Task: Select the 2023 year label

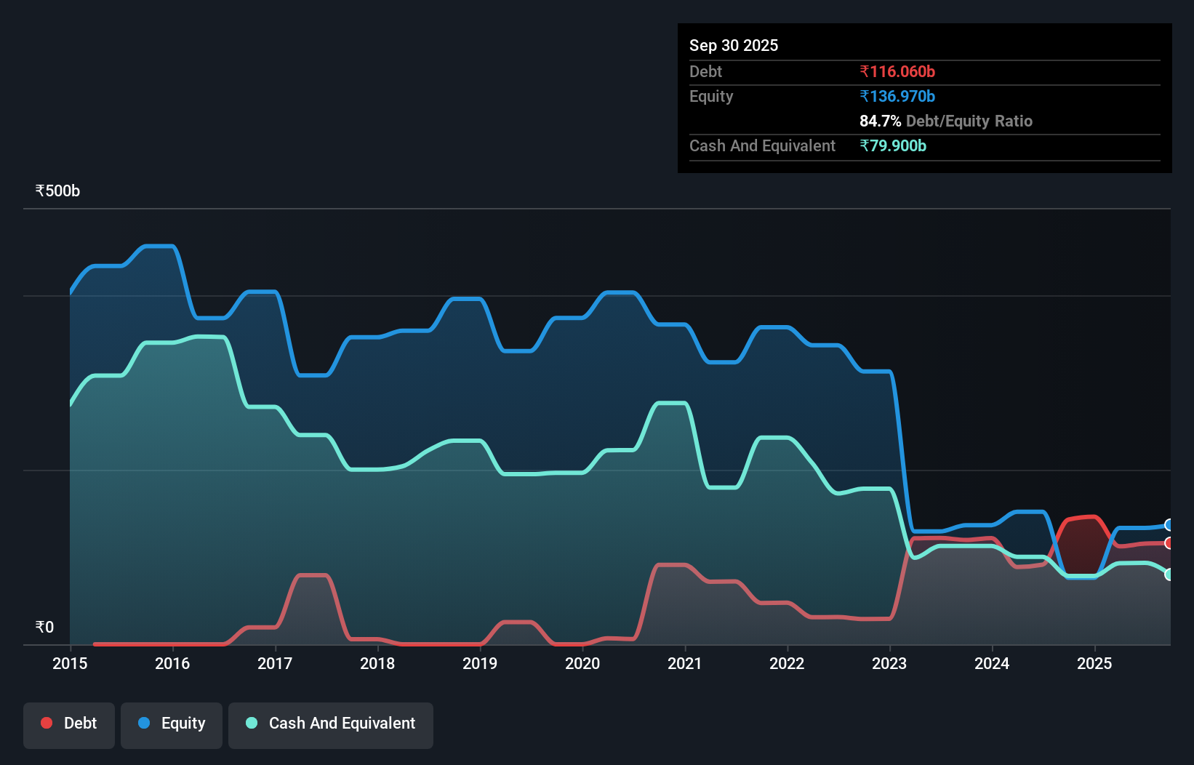Action: [x=889, y=663]
